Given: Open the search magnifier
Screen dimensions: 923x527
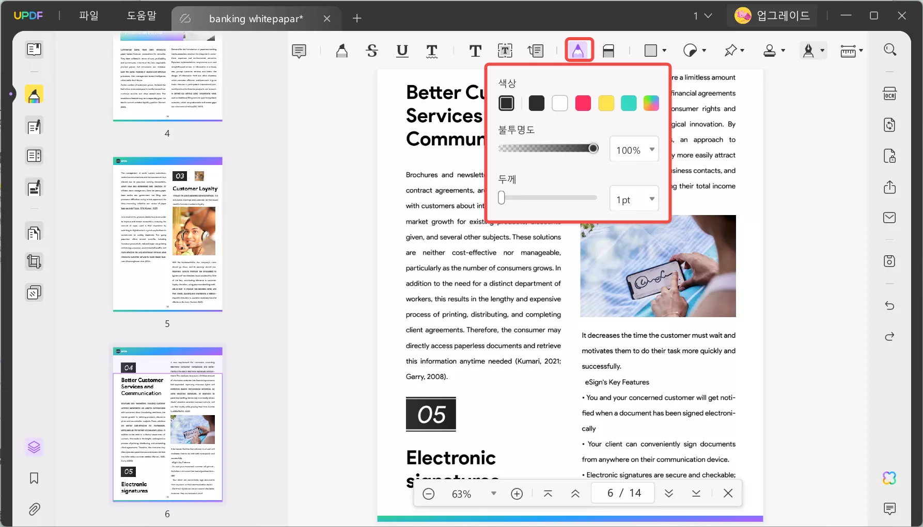Looking at the screenshot, I should coord(890,50).
